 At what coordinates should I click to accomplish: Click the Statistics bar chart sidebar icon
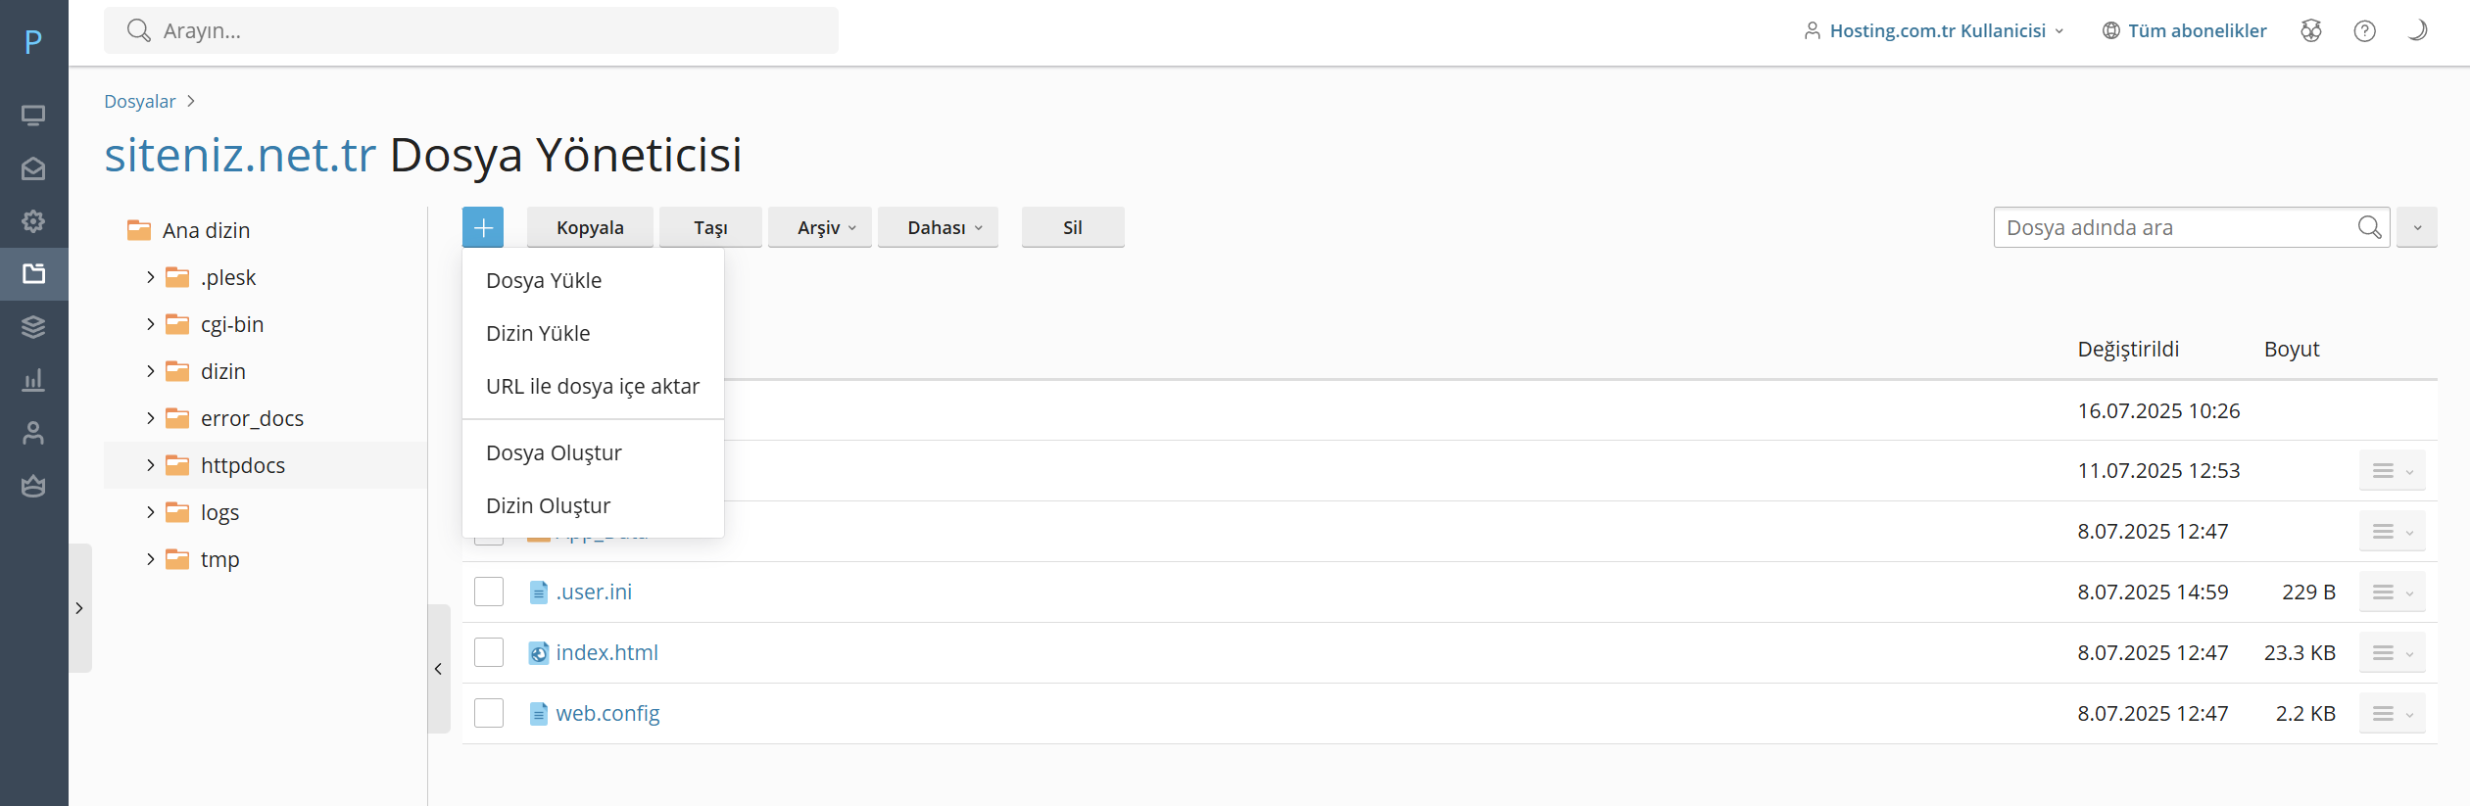(x=33, y=380)
